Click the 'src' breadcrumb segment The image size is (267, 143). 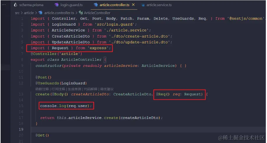(x=17, y=13)
